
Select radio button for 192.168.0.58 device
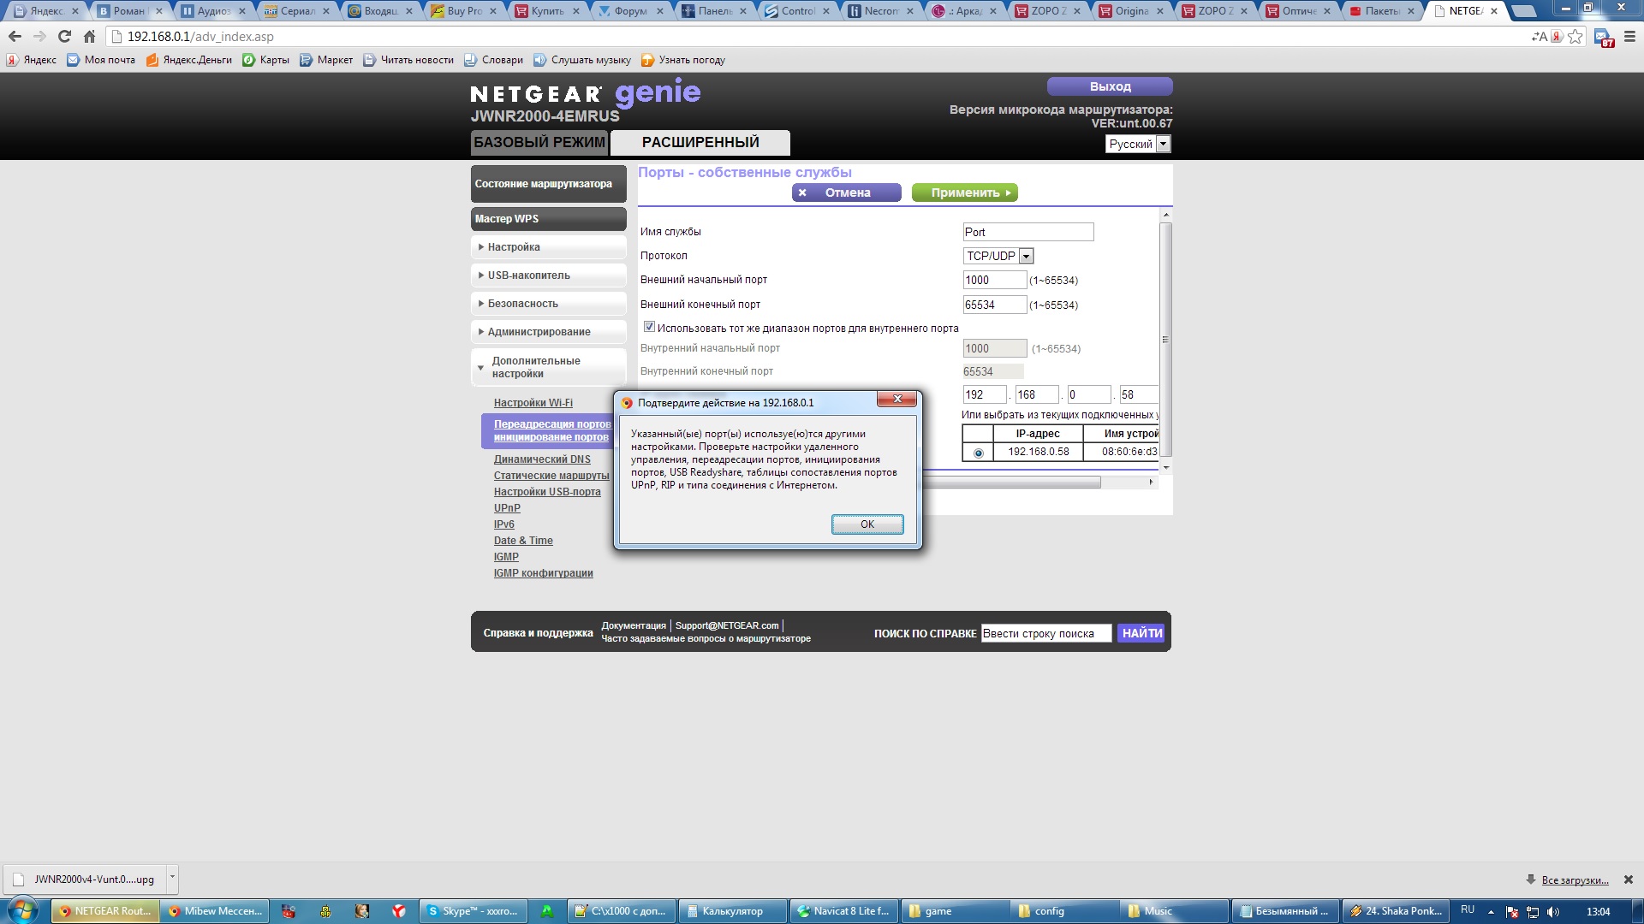click(978, 453)
